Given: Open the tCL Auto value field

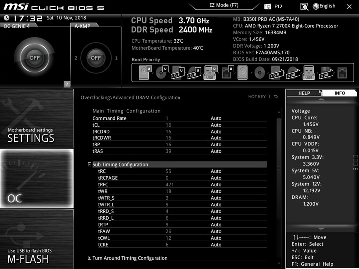Looking at the screenshot, I should [216, 125].
